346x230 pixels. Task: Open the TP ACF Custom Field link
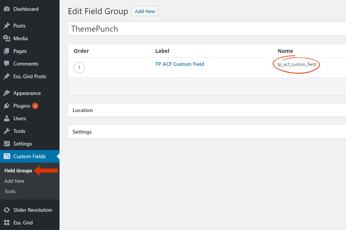pos(180,64)
